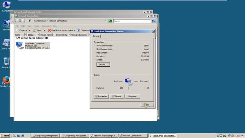The image size is (245, 138).
Task: Switch to Network Connections taskbar button
Action: [133, 136]
